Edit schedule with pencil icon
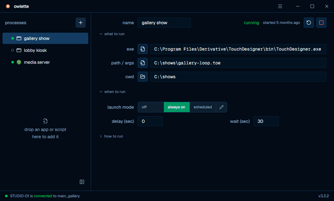The height and width of the screenshot is (201, 334). tap(222, 107)
